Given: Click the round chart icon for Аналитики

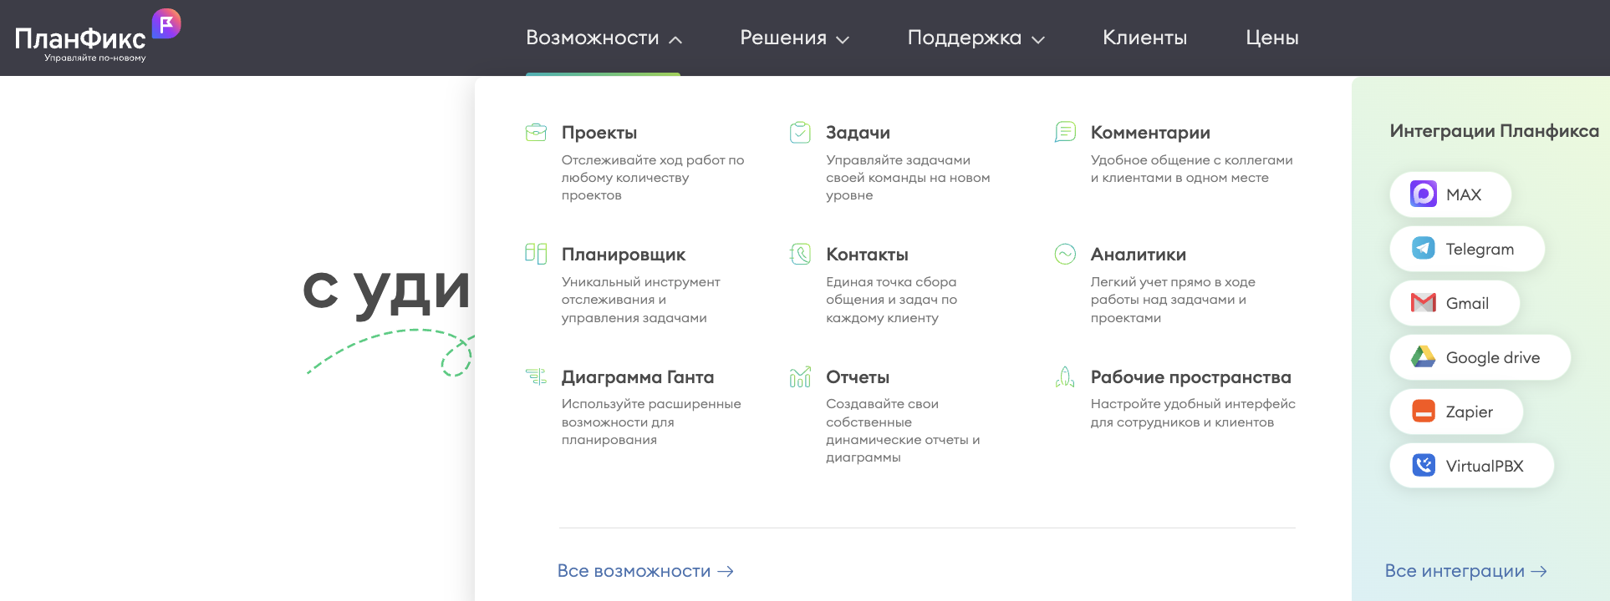Looking at the screenshot, I should tap(1065, 254).
